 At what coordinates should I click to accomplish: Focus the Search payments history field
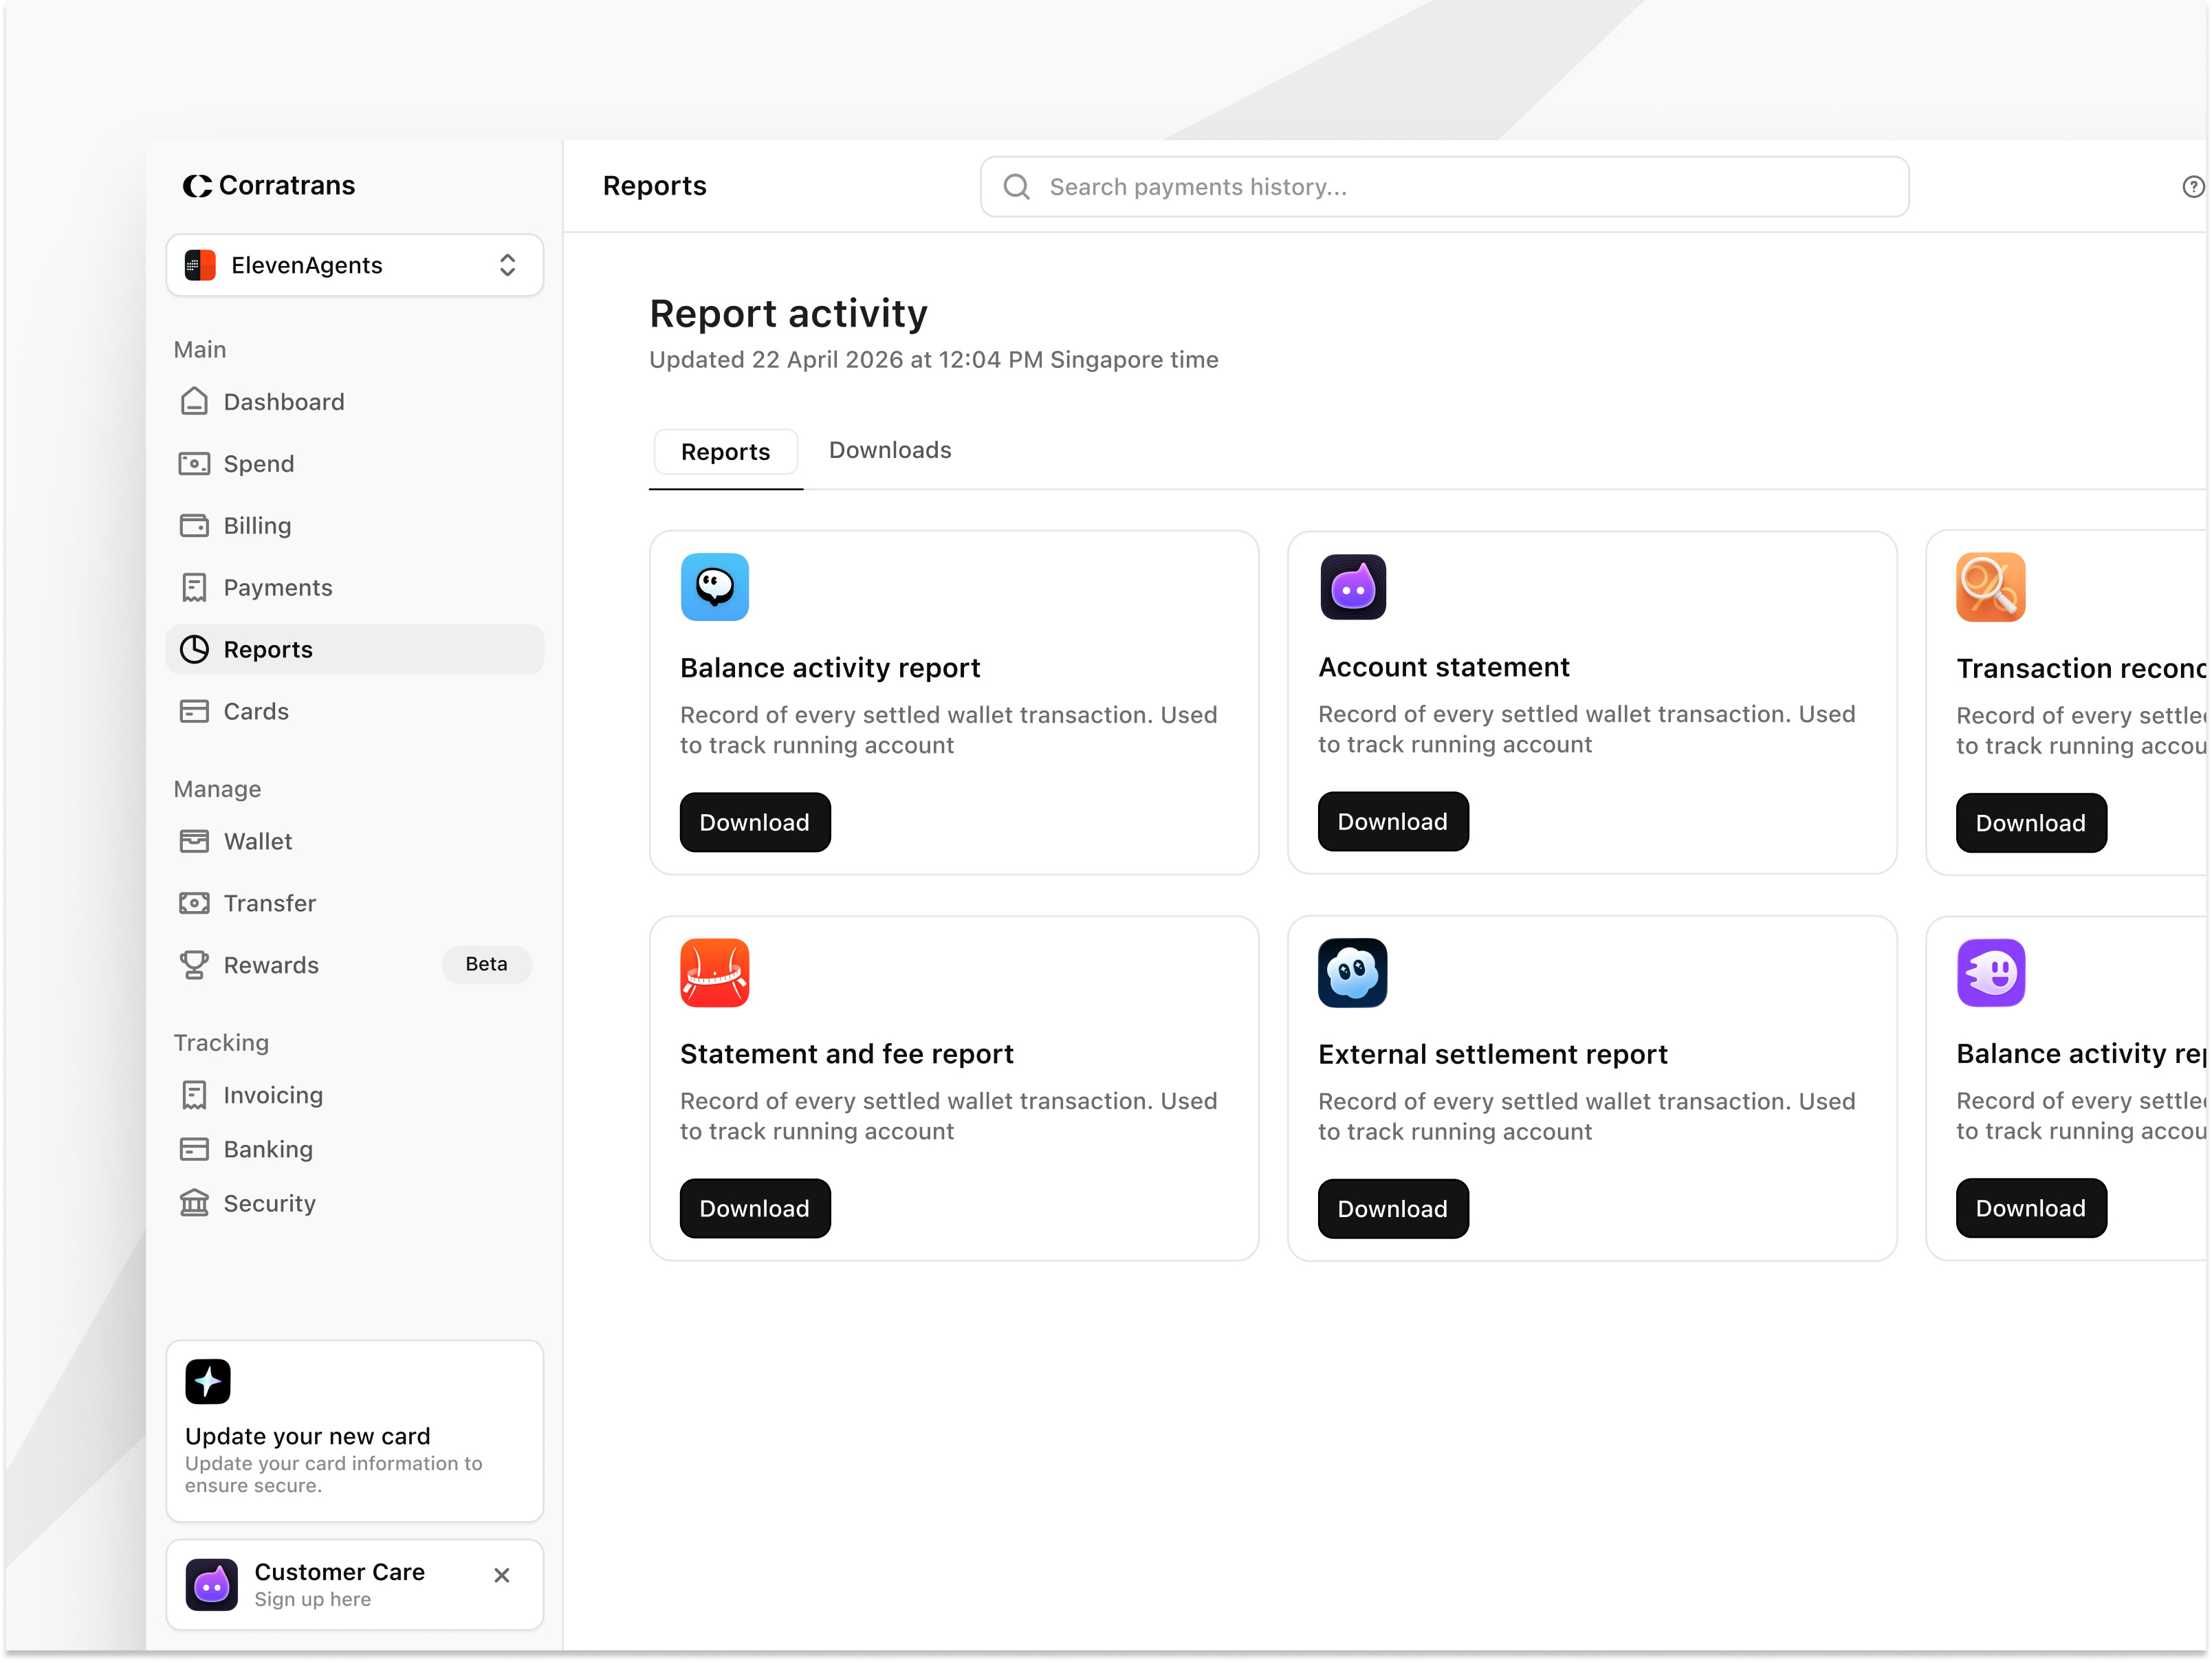click(x=1444, y=187)
